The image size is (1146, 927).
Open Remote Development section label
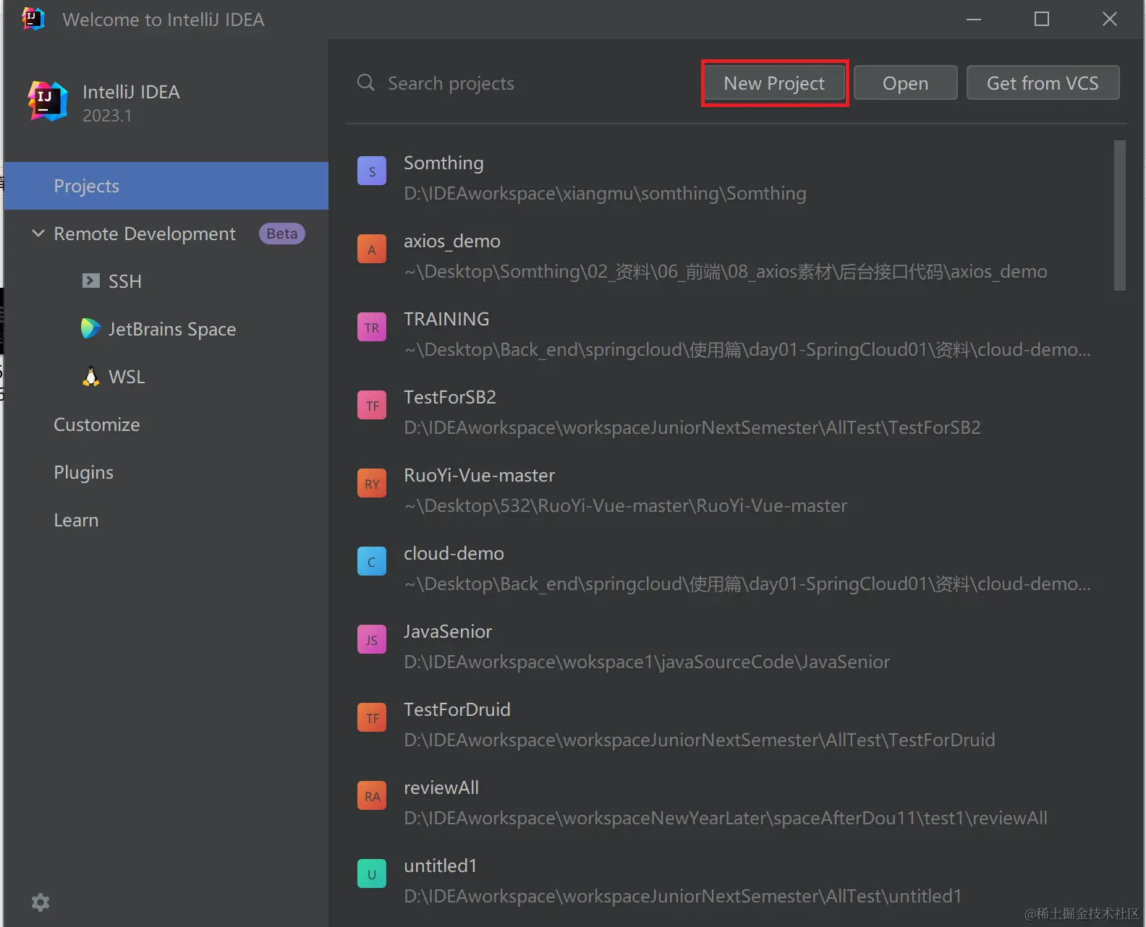145,234
